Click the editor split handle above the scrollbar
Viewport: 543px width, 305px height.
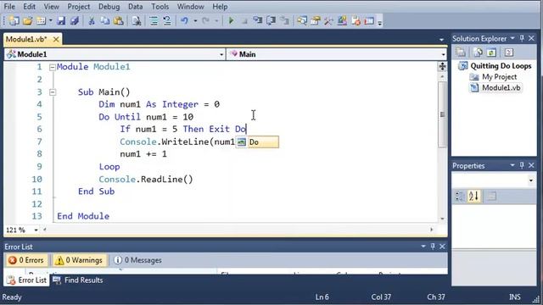pyautogui.click(x=442, y=66)
